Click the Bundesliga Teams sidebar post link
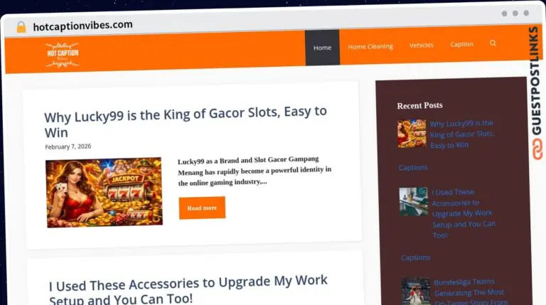This screenshot has height=305, width=546. point(470,292)
